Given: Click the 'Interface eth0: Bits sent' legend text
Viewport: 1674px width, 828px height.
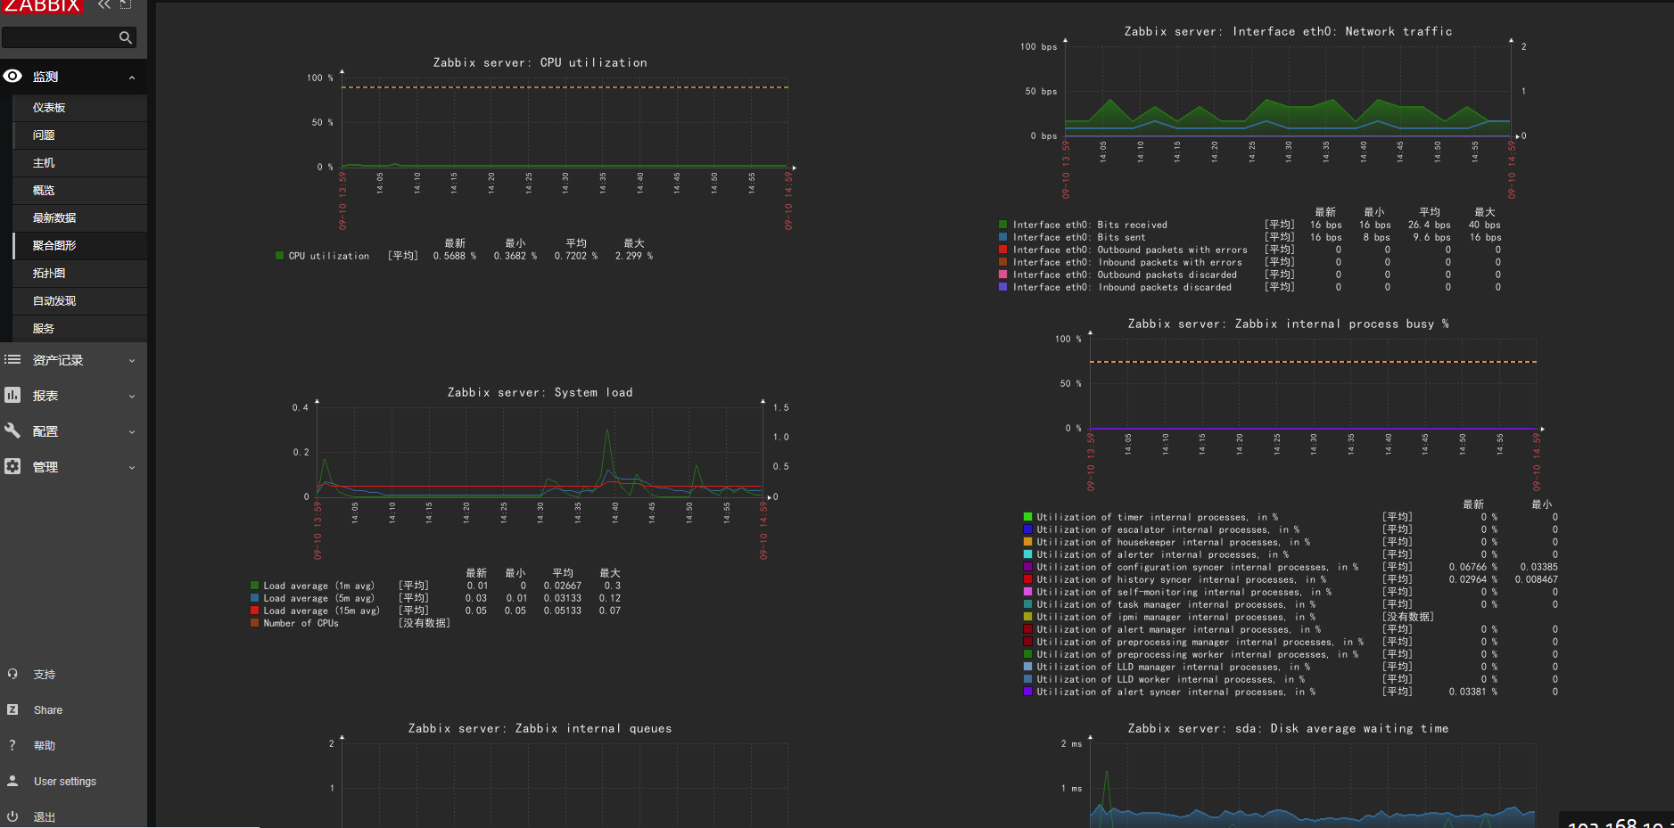Looking at the screenshot, I should click(1079, 237).
